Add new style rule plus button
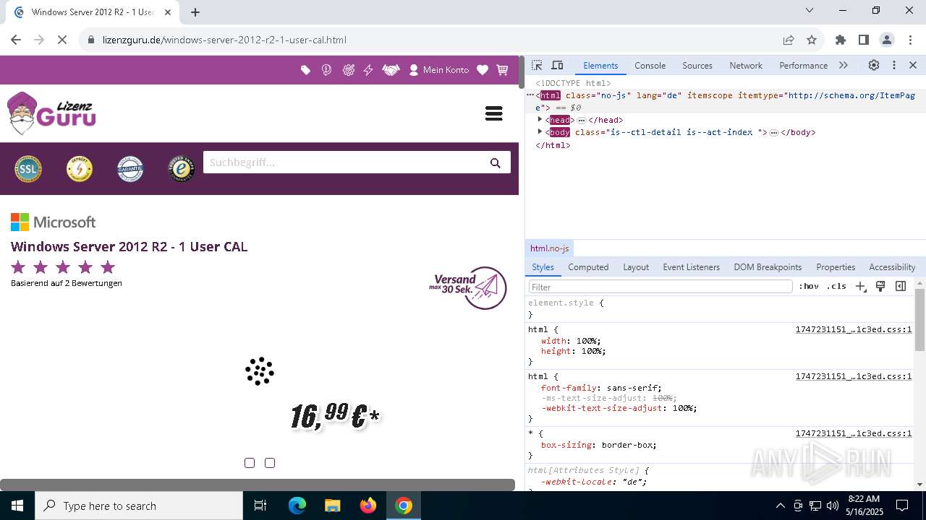Screen dimensions: 926x520 click(x=860, y=287)
